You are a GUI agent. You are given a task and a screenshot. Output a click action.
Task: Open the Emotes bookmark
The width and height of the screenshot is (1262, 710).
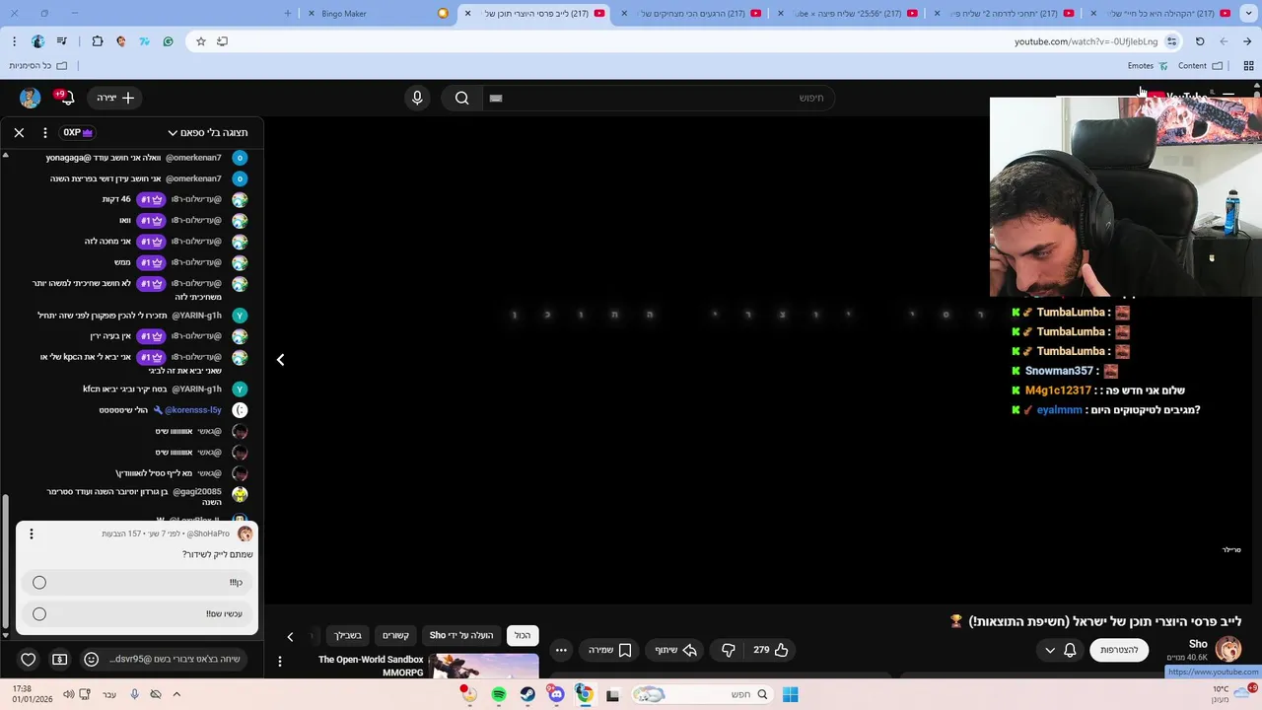pos(1148,66)
